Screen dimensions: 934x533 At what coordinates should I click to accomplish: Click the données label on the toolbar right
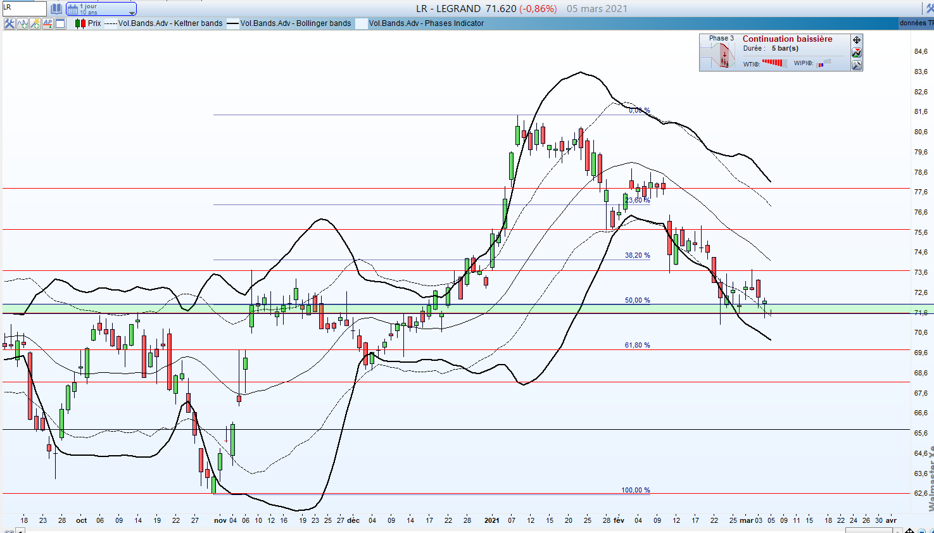(912, 23)
